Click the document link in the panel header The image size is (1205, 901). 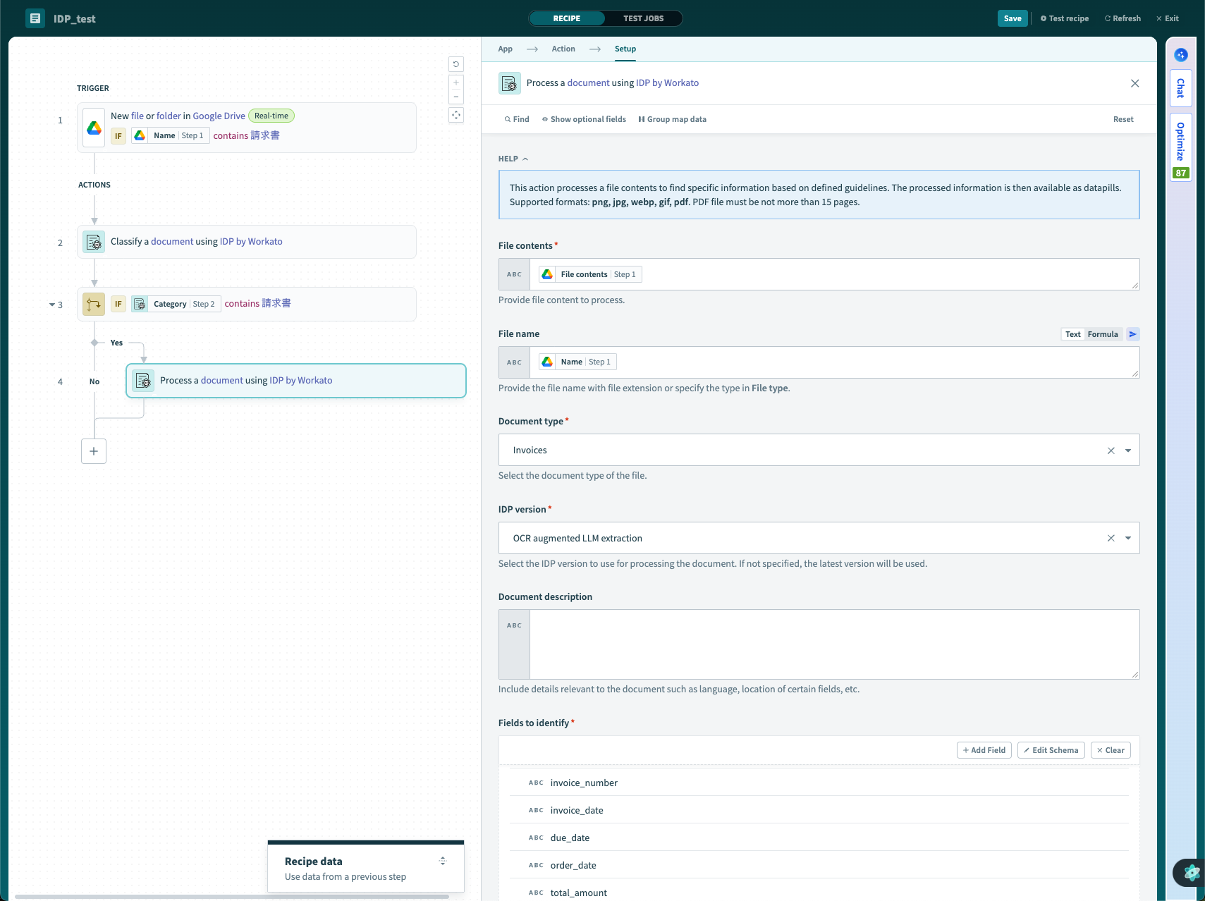(588, 83)
